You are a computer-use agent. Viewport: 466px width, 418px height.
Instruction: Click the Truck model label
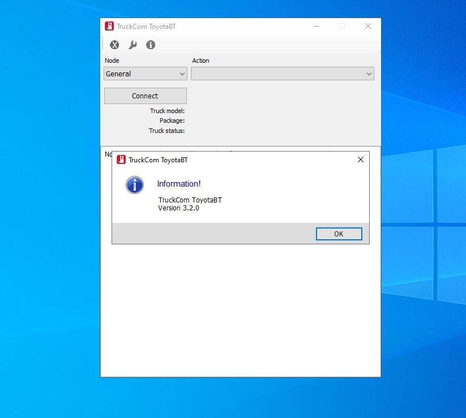click(167, 111)
